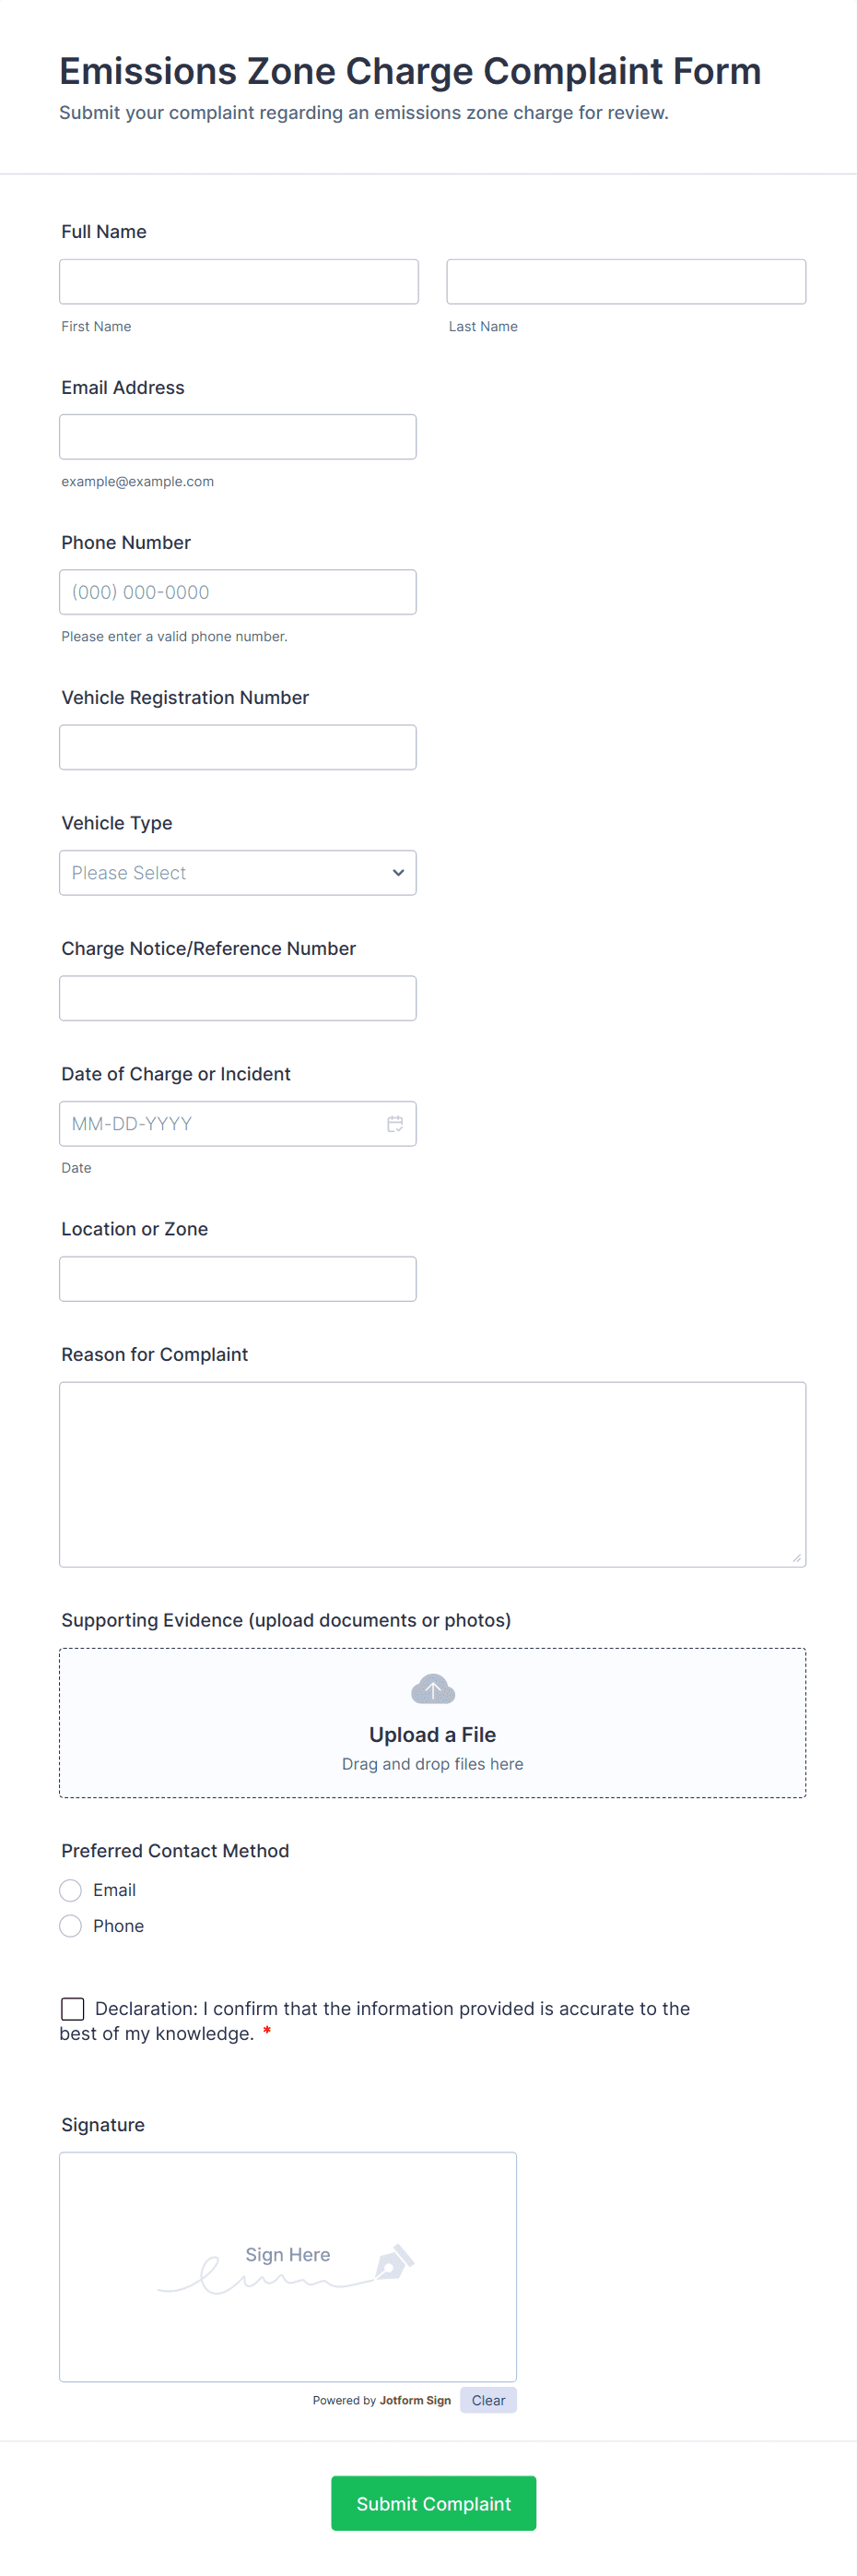Click the cloud upload icon
Viewport: 857px width, 2576px height.
pos(432,1689)
